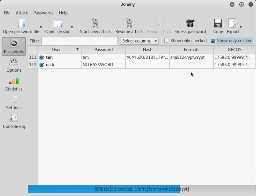Click the Open session folder icon
This screenshot has width=256, height=196.
[x=58, y=24]
